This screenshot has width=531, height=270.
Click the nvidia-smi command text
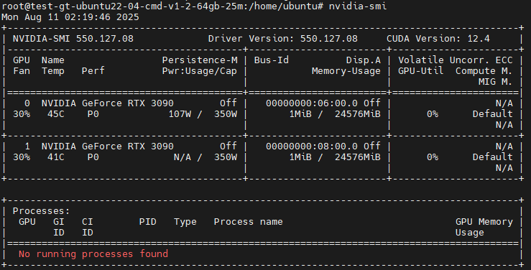pos(358,6)
